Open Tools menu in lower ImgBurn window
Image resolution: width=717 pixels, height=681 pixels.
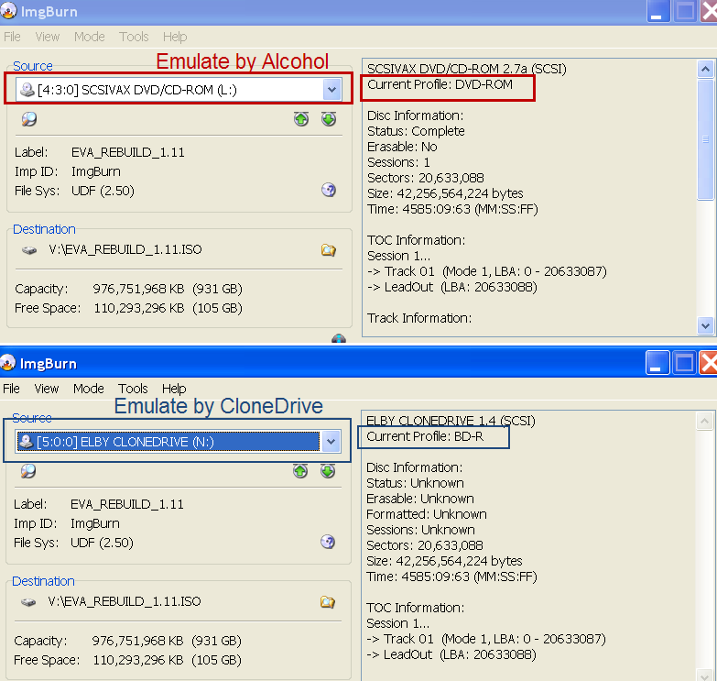click(133, 389)
